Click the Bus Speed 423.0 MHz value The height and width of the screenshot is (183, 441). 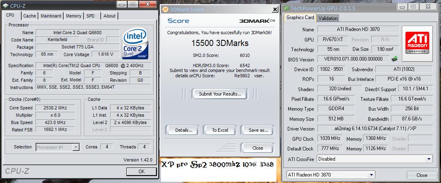pyautogui.click(x=55, y=122)
